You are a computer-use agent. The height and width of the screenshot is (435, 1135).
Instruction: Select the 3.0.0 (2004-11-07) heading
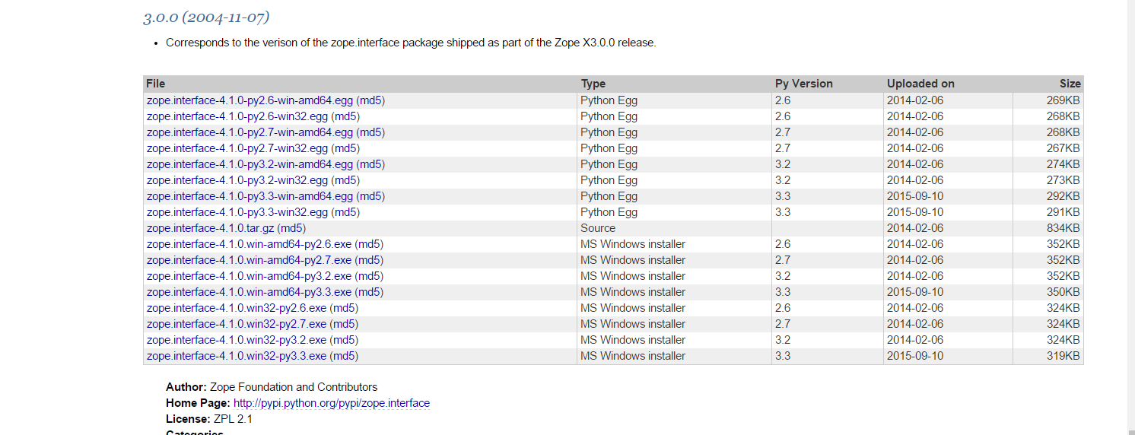206,17
